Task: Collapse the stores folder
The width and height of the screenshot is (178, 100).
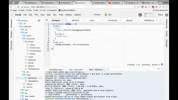Action: [22, 75]
